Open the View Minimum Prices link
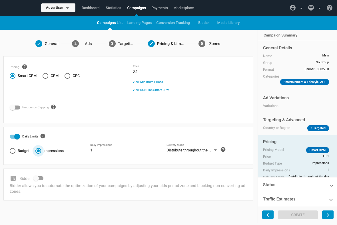Viewport: 337px width, 225px height. pyautogui.click(x=148, y=82)
